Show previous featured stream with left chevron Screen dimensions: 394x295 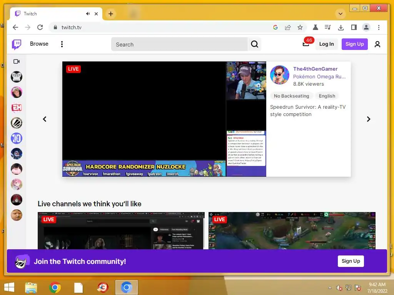(45, 119)
